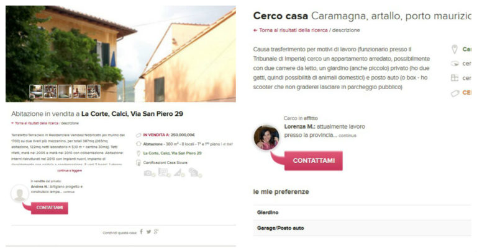
Task: Click the certificate icon beside Certificazioni Casa Sicura
Action: 139,163
